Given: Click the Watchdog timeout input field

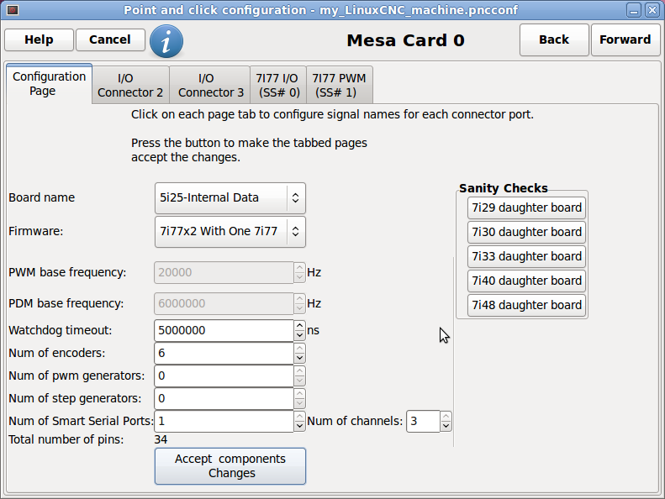Looking at the screenshot, I should pyautogui.click(x=224, y=331).
